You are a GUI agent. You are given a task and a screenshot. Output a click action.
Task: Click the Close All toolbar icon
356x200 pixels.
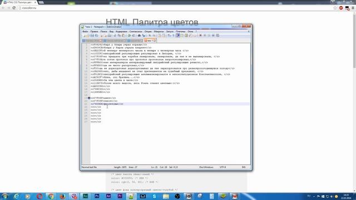105,36
